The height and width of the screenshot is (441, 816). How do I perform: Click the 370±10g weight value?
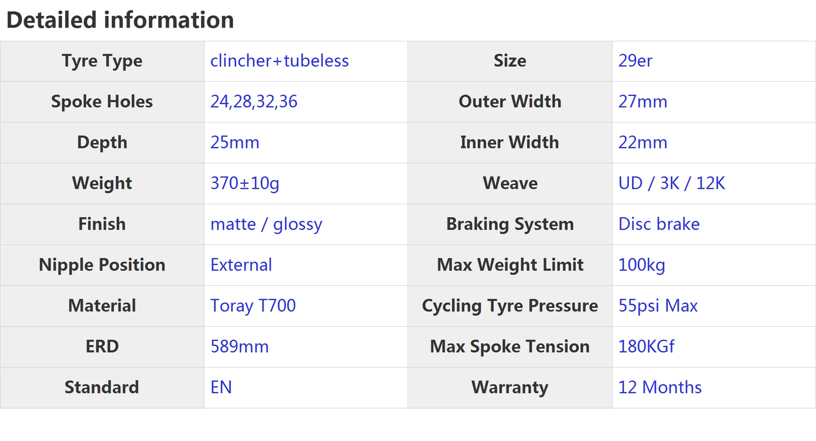tap(245, 183)
